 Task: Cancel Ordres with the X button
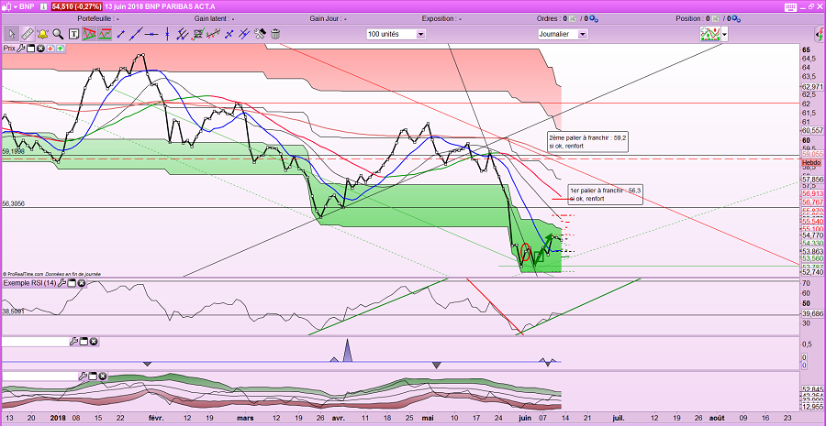[x=573, y=19]
